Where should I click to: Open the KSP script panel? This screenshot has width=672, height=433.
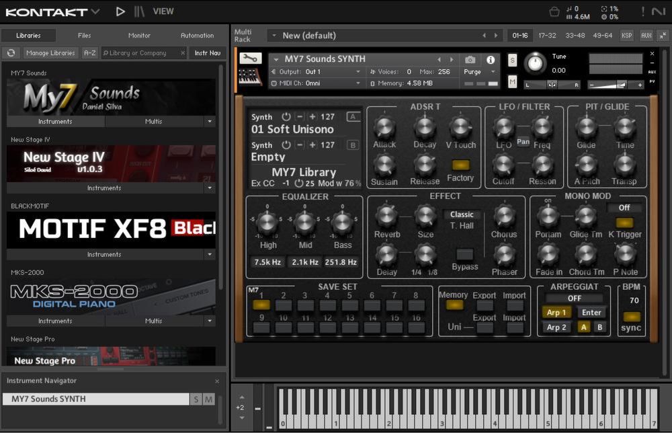(626, 36)
